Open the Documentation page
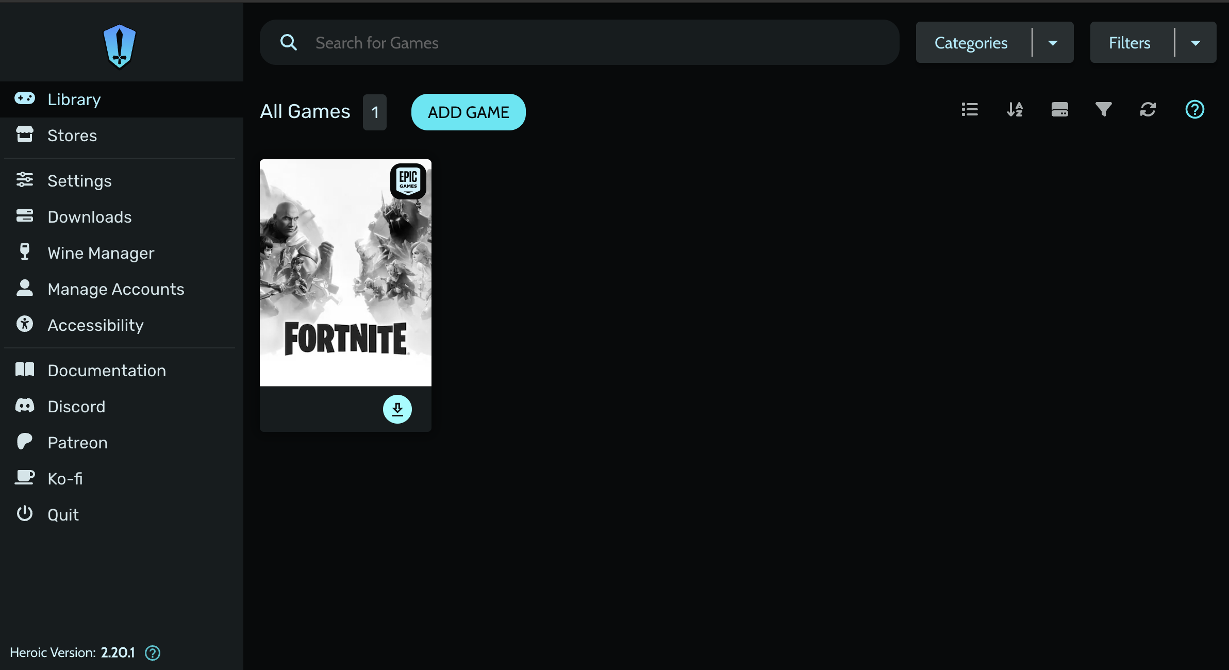Screen dimensions: 1229x670 tap(107, 370)
